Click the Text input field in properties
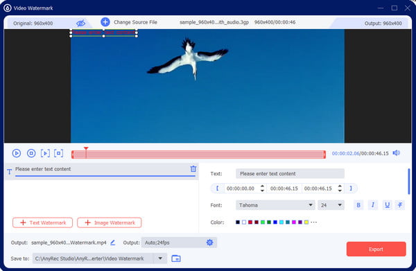Screen dimensions: 416x271 coord(290,174)
